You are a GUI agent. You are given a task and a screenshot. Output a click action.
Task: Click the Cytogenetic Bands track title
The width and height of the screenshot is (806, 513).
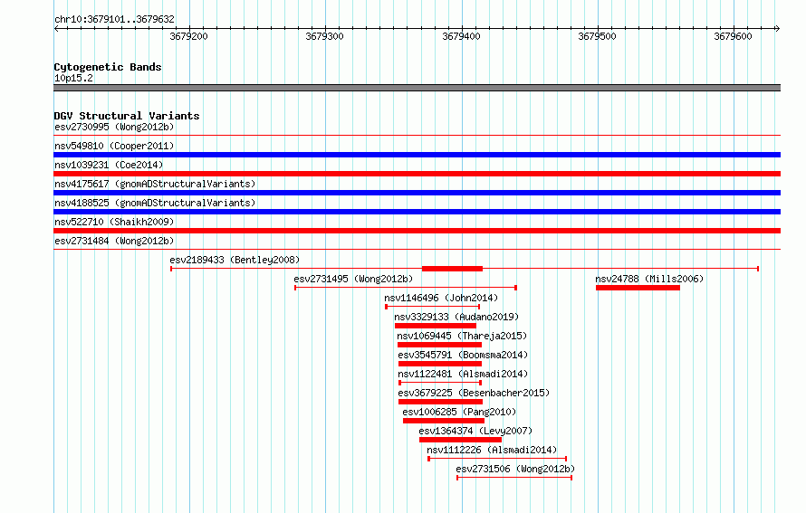108,67
